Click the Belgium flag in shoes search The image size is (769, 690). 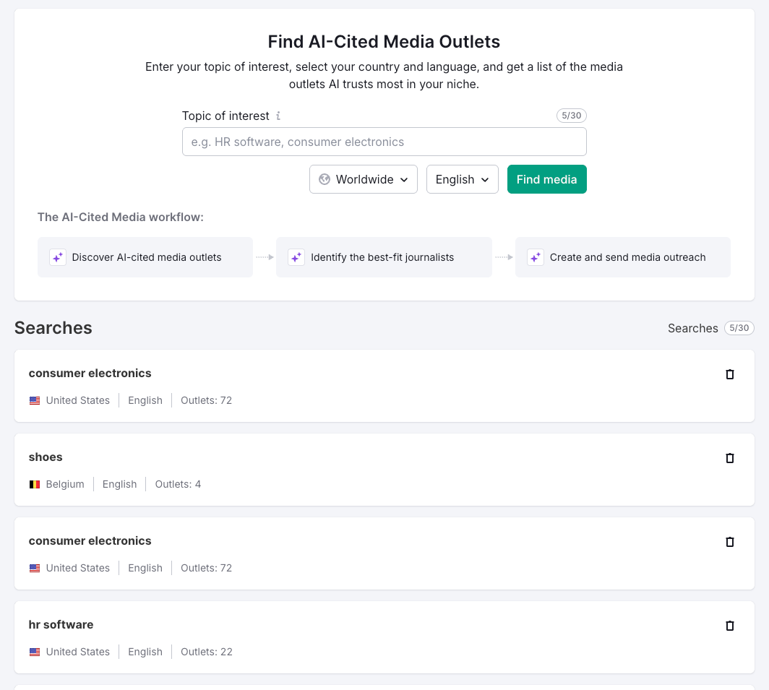35,484
